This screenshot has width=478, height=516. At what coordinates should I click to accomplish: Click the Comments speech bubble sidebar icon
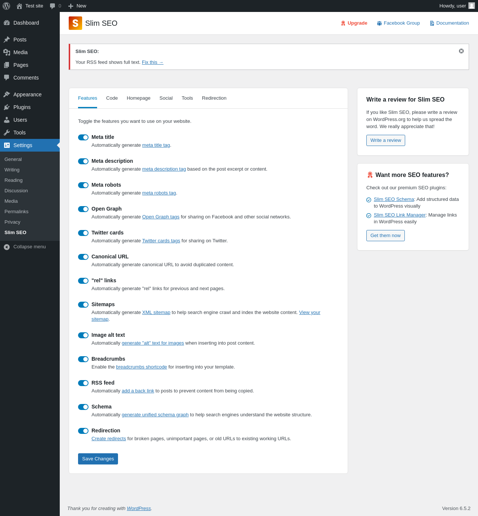(7, 78)
